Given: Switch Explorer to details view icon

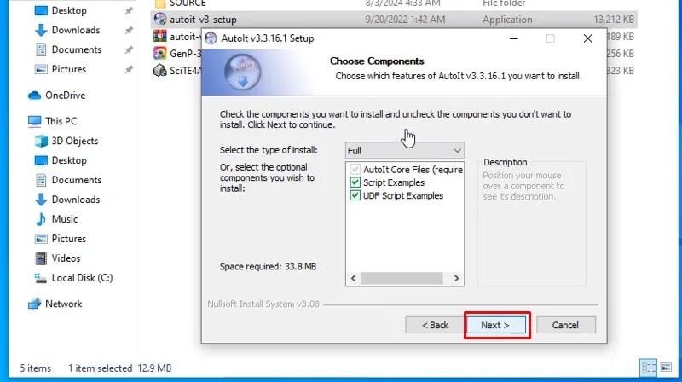Looking at the screenshot, I should (x=649, y=368).
